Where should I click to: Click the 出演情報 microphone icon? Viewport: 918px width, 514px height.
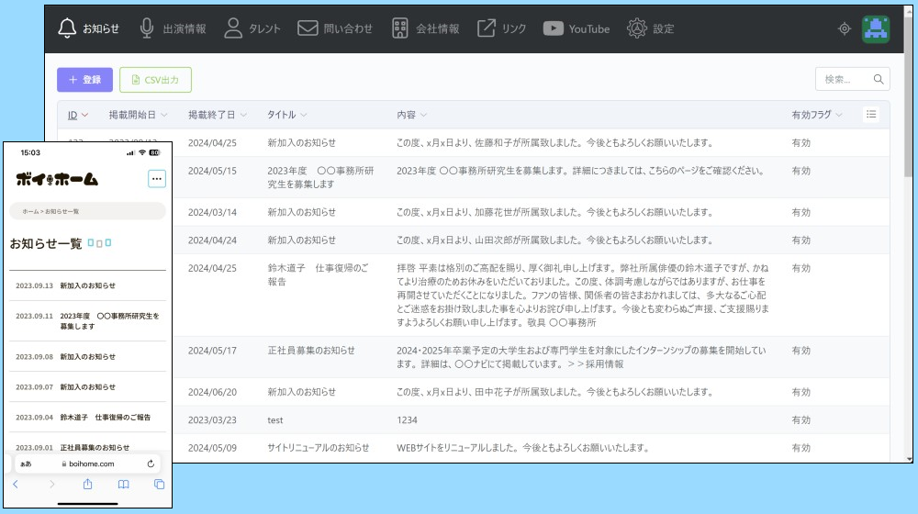point(147,28)
